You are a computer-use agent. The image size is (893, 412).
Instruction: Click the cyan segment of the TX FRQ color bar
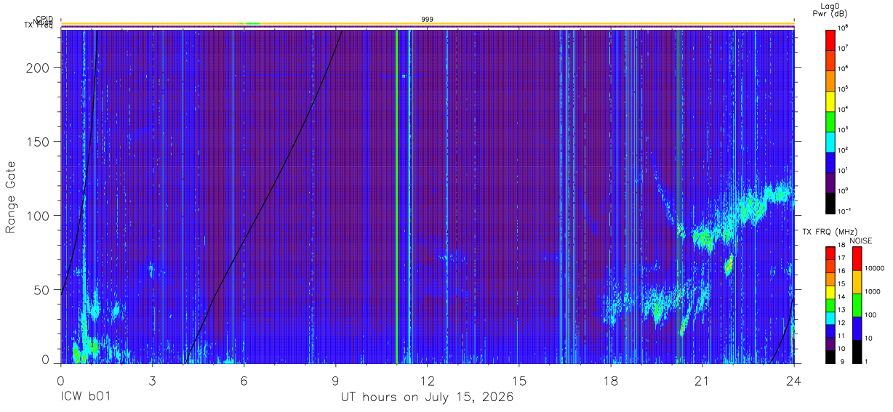point(830,318)
